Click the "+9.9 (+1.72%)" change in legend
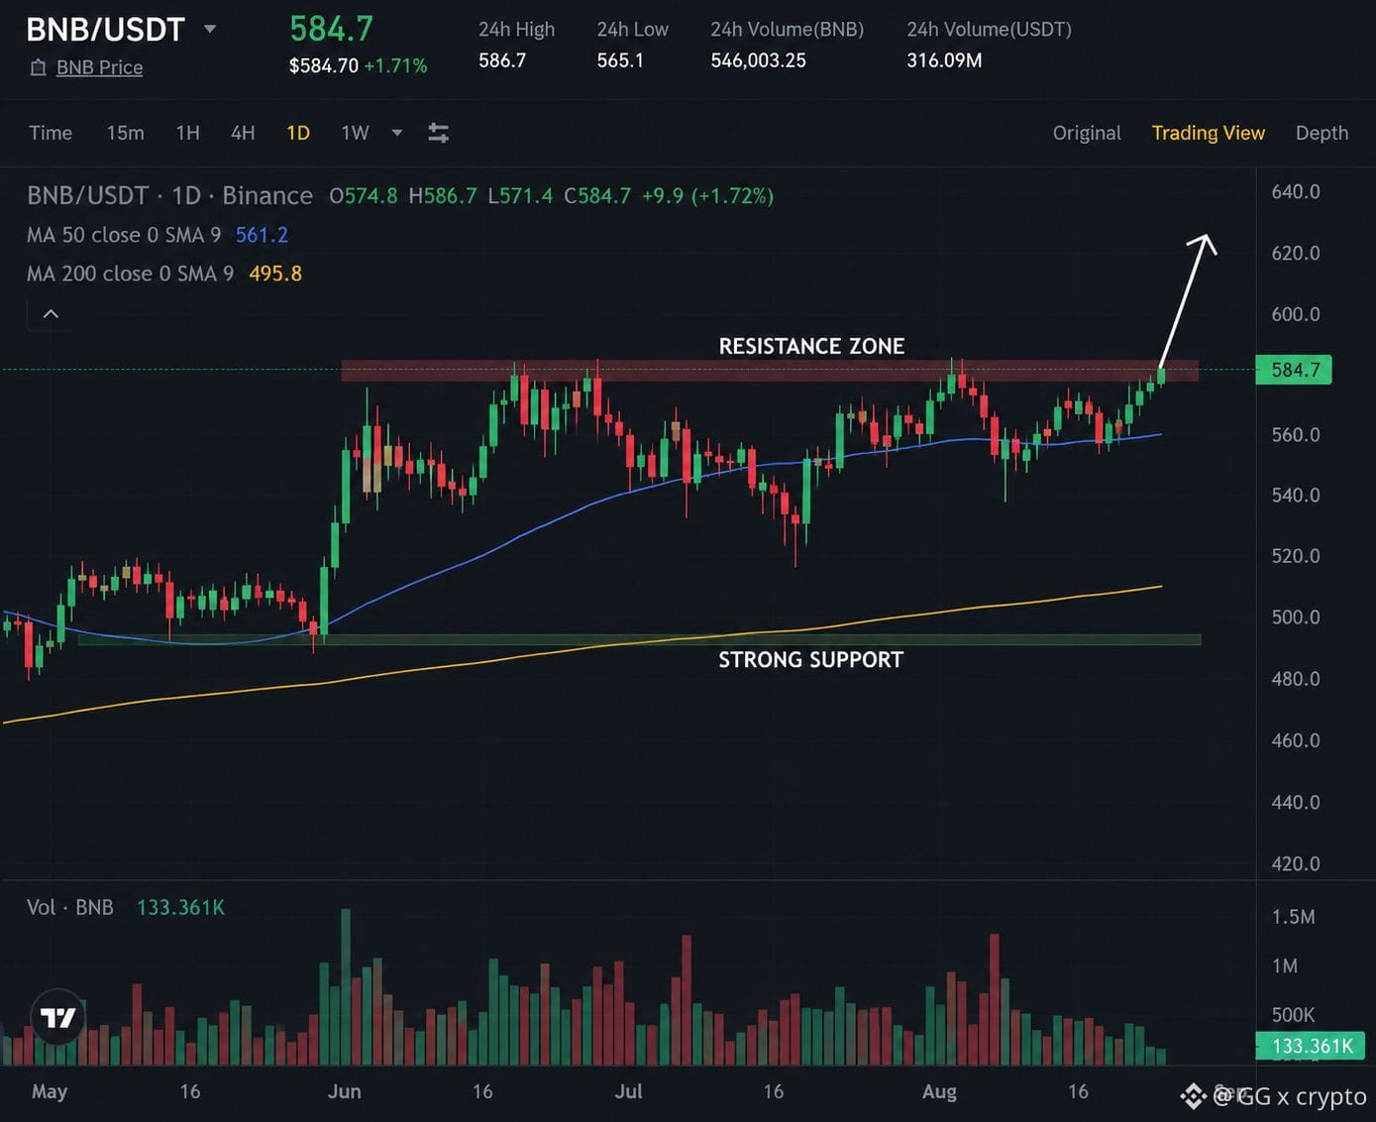The image size is (1376, 1122). click(x=707, y=196)
